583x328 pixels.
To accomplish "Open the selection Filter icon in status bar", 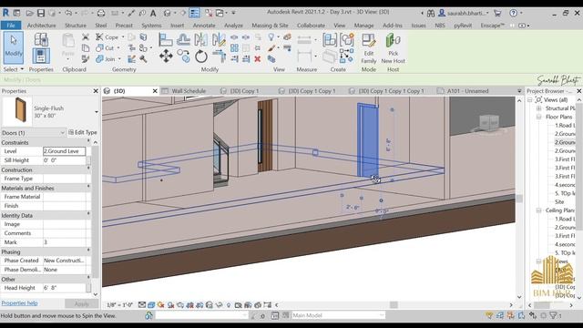I will point(554,316).
